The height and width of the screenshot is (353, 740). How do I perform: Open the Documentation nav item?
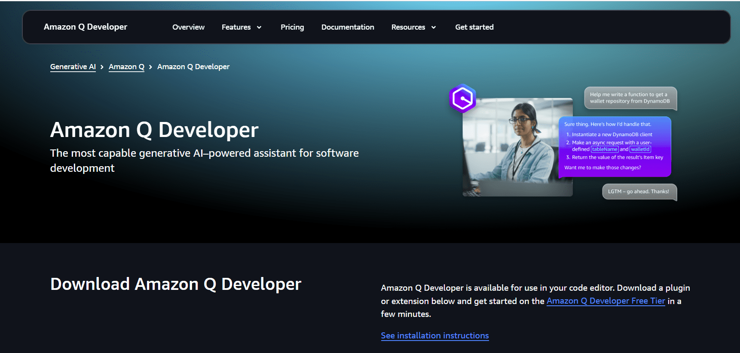[x=348, y=27]
